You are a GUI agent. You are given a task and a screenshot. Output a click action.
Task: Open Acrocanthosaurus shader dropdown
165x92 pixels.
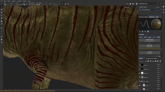[157, 10]
